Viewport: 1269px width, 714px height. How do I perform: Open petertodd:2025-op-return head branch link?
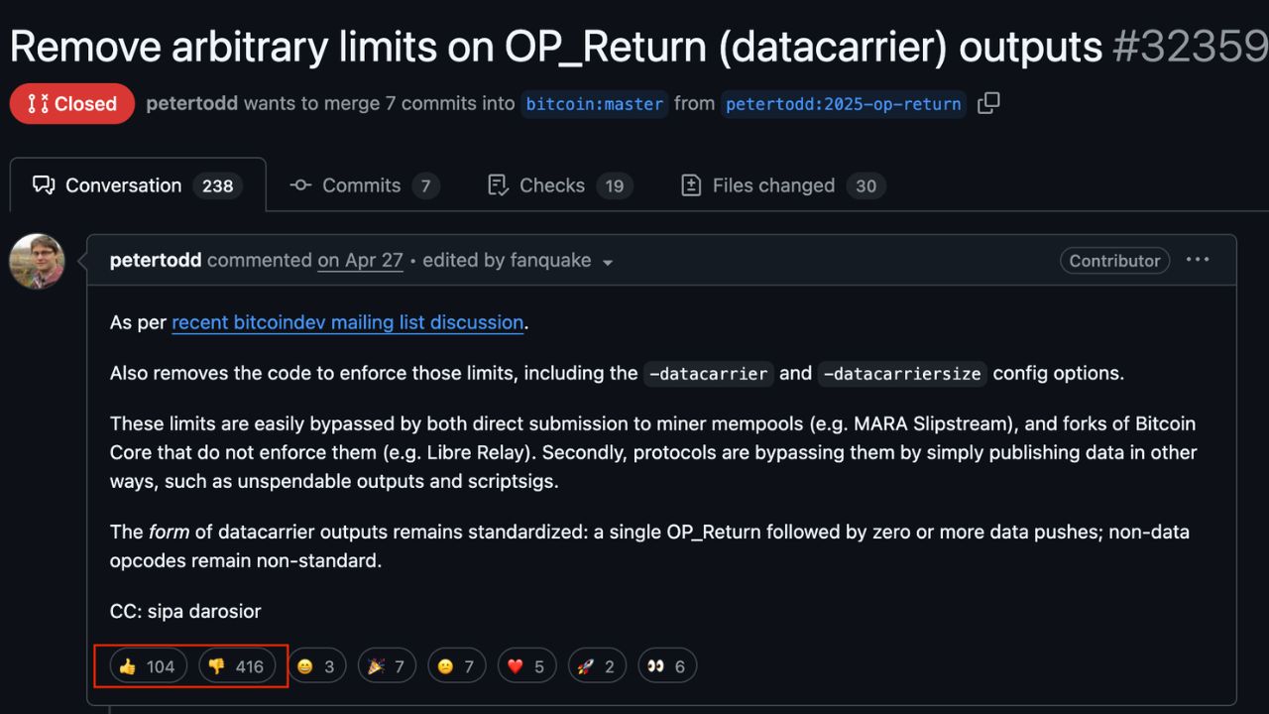pos(844,103)
